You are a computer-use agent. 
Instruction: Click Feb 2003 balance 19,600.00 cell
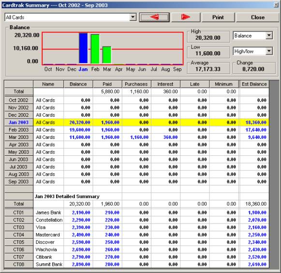tap(78, 130)
